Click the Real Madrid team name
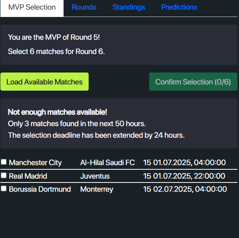The width and height of the screenshot is (239, 238). point(28,176)
